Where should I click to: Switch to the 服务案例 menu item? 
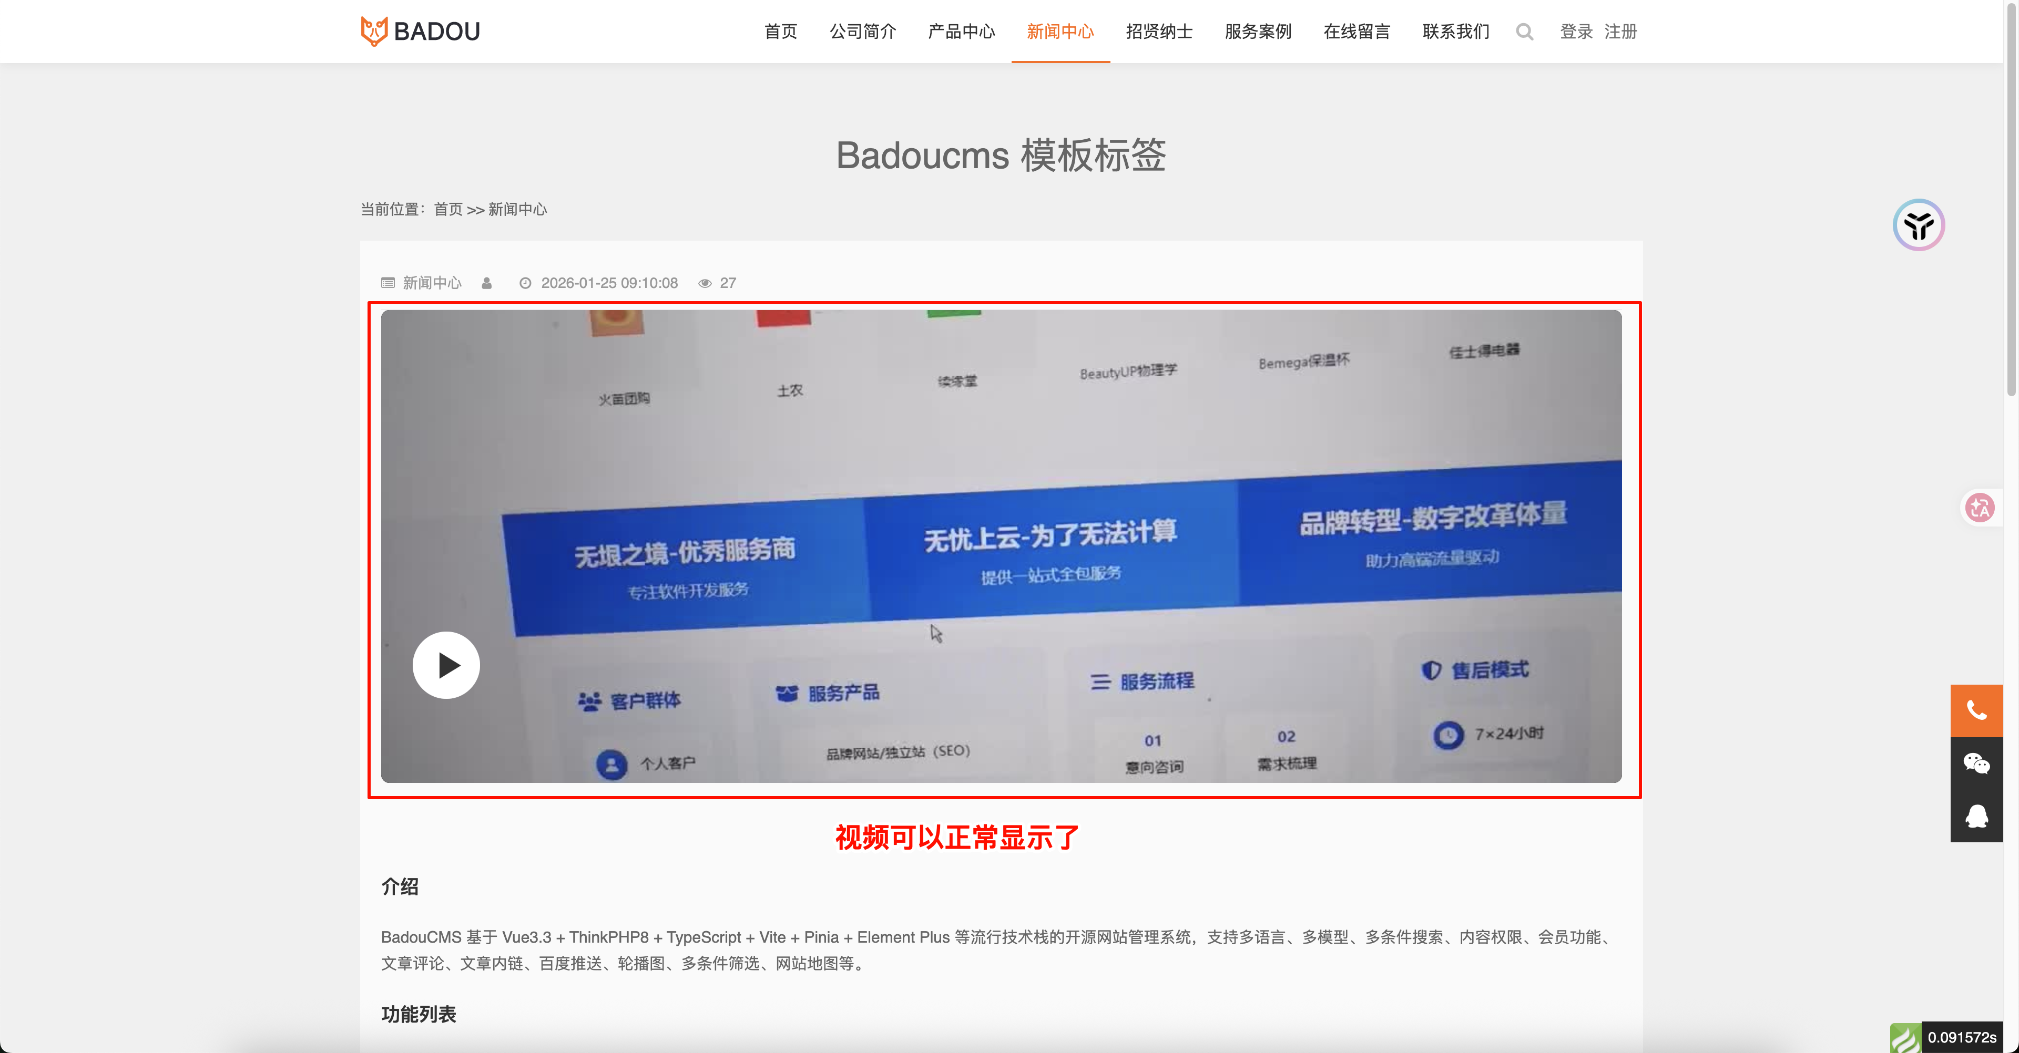click(1257, 32)
